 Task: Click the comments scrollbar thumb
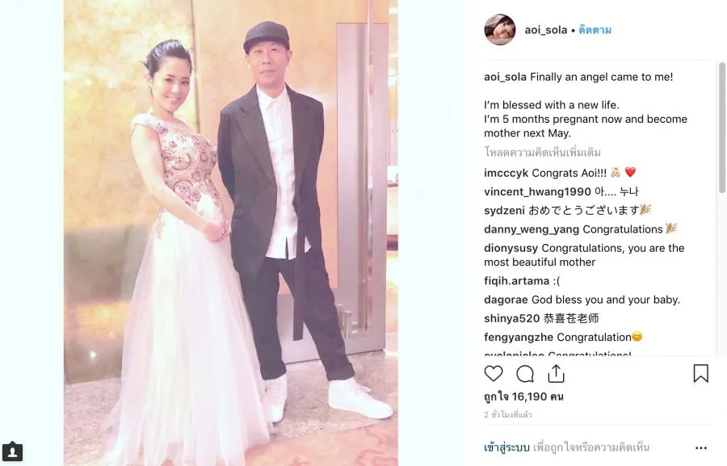[x=722, y=128]
